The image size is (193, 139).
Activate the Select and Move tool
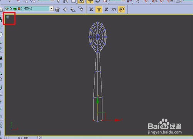pyautogui.click(x=90, y=2)
